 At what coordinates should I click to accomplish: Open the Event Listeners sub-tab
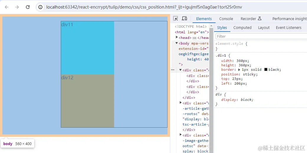[289, 28]
